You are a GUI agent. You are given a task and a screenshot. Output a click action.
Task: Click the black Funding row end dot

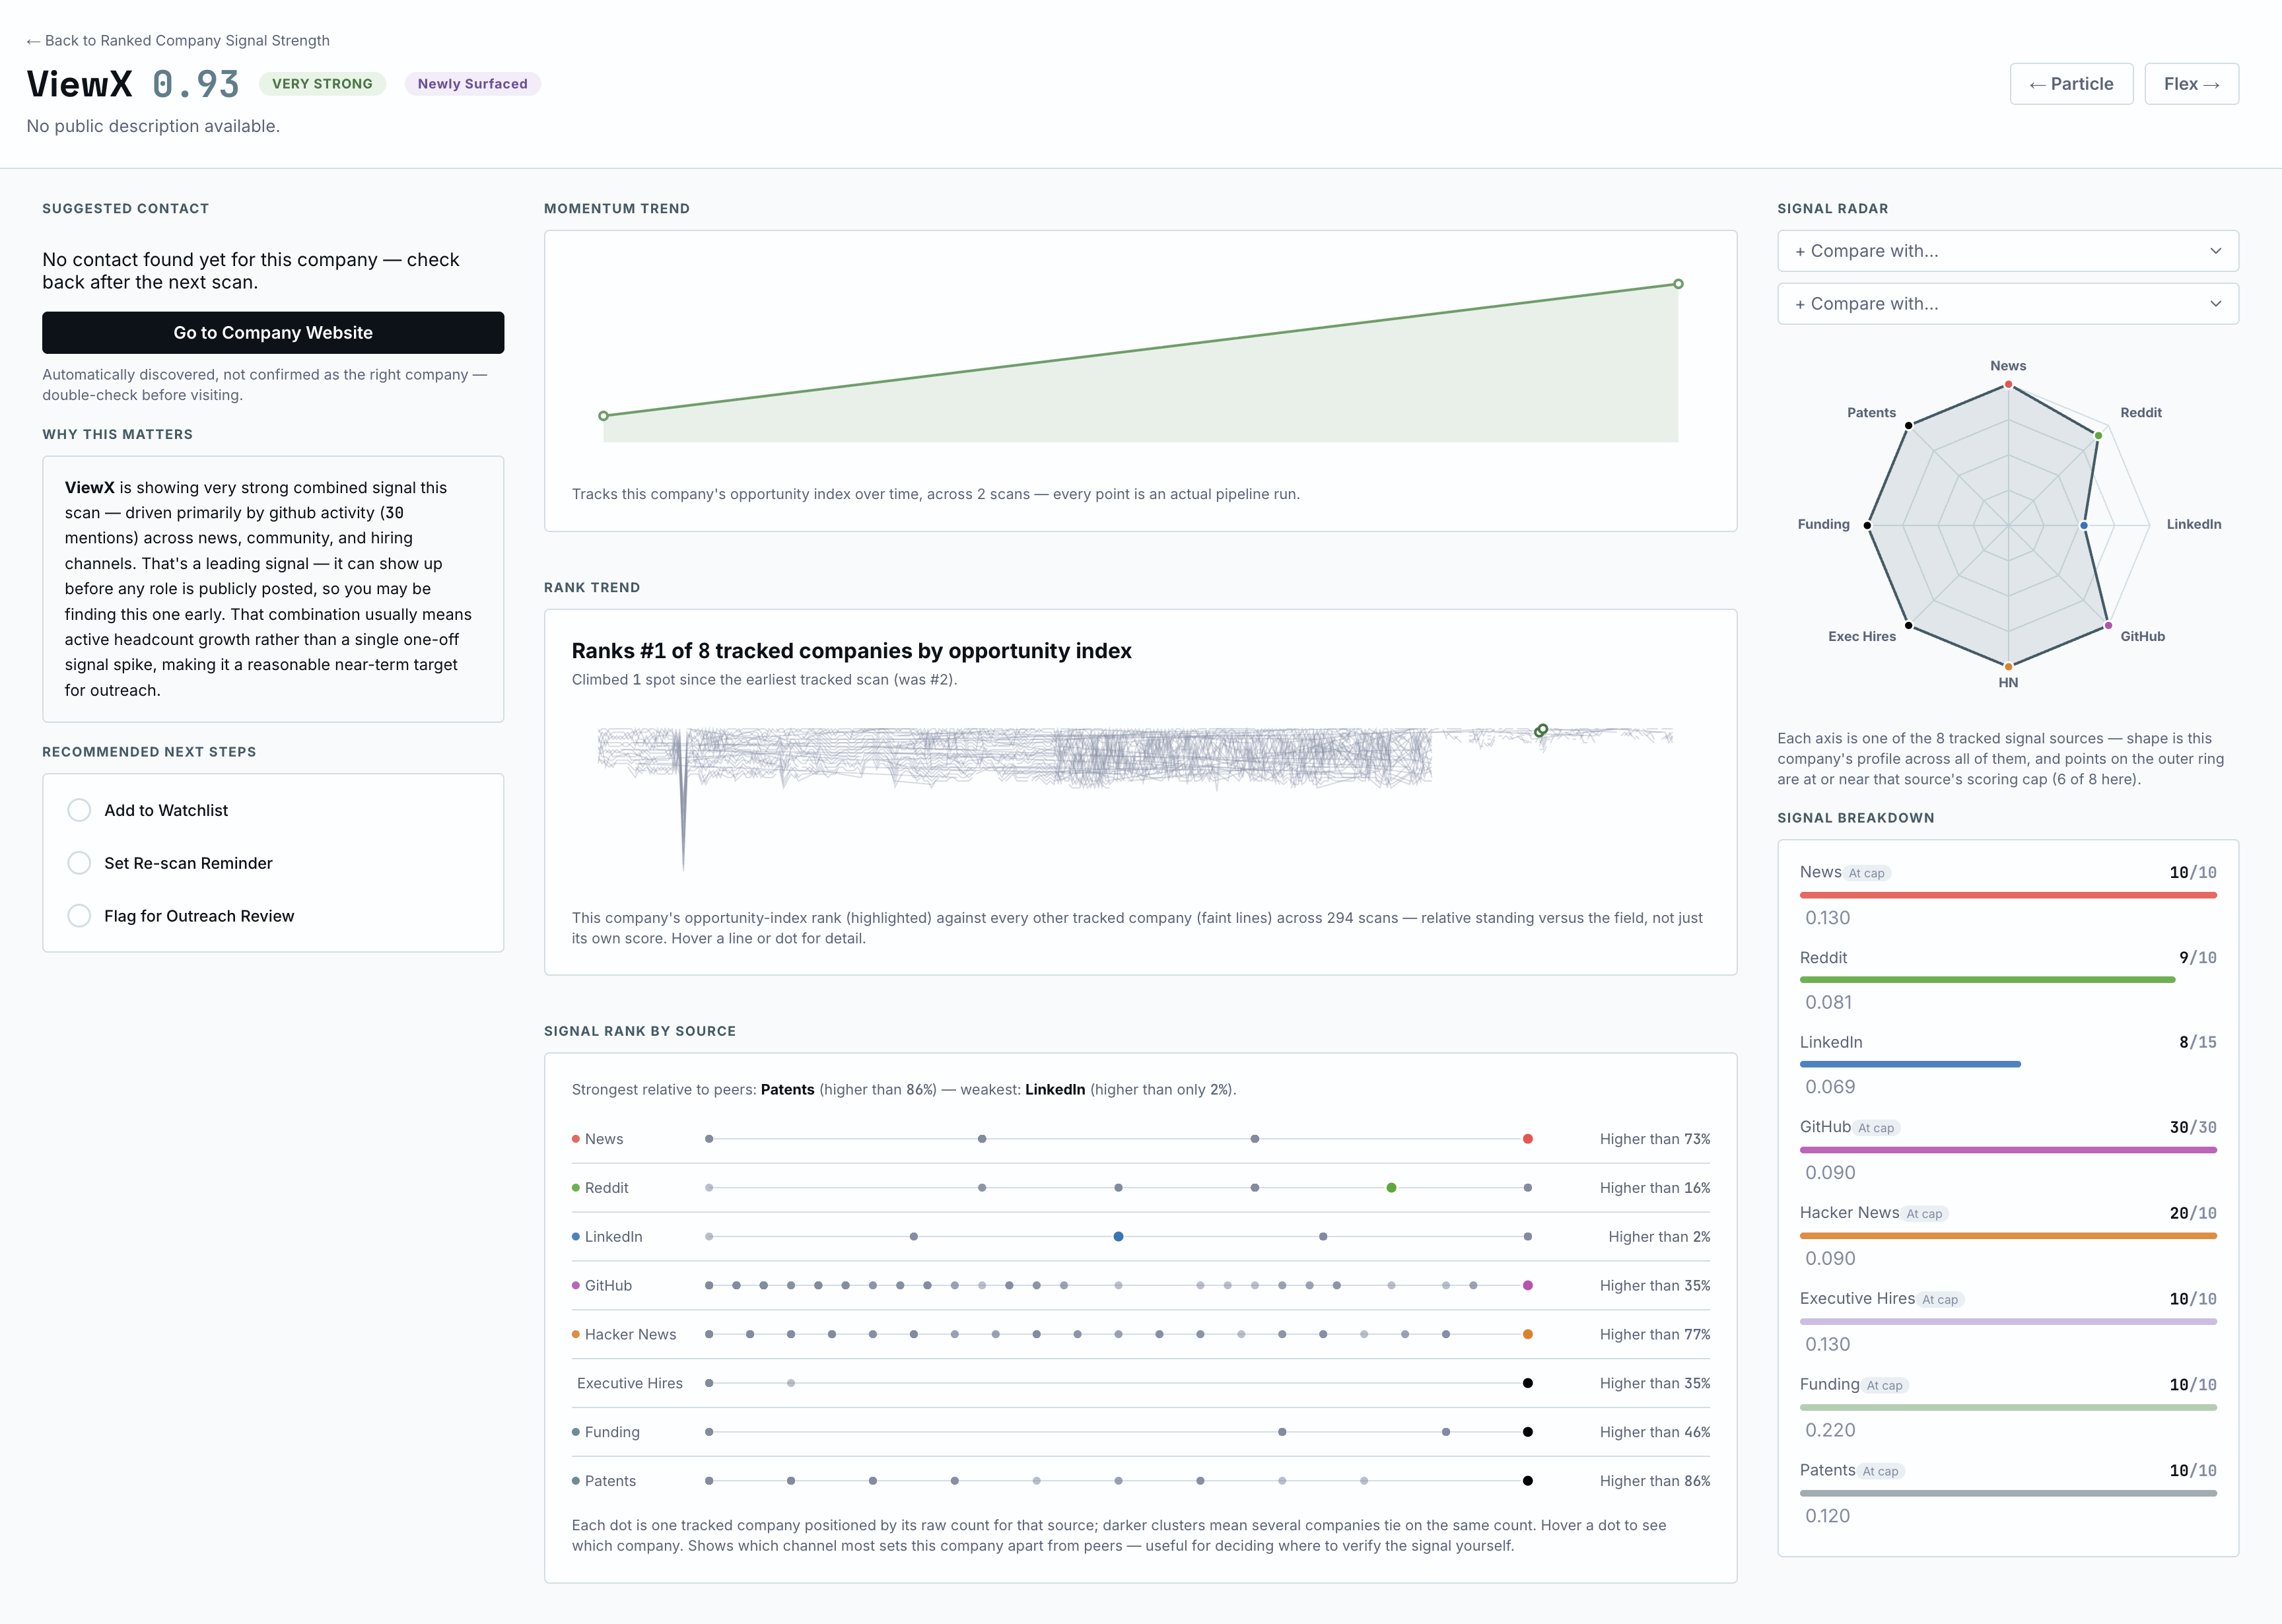(1527, 1432)
